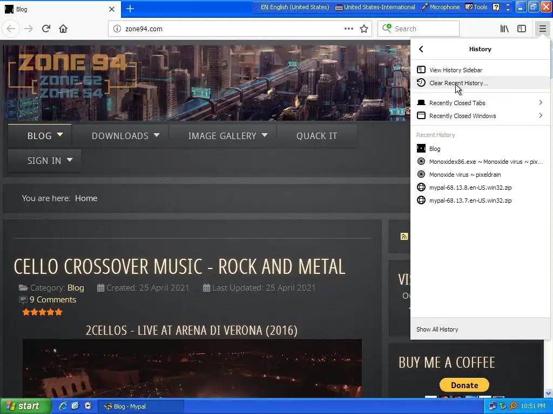This screenshot has height=414, width=553.
Task: Open Cello Crossover Music article title
Action: point(179,266)
